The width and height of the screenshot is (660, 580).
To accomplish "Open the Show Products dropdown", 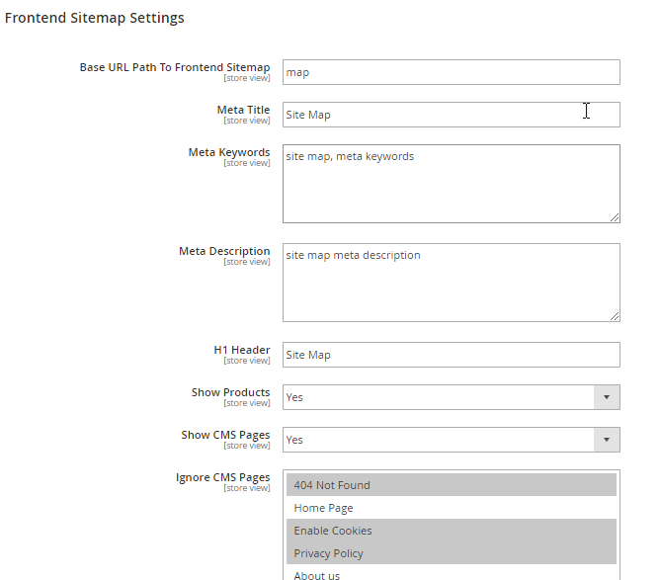I will tap(451, 397).
